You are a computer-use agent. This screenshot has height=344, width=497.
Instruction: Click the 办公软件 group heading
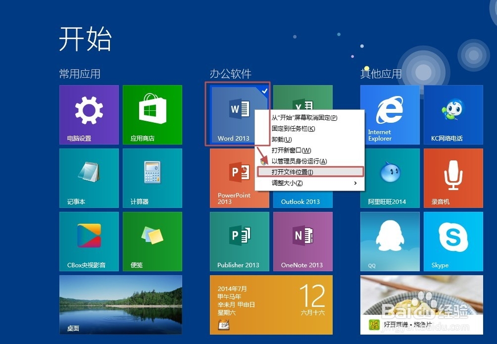coord(231,74)
